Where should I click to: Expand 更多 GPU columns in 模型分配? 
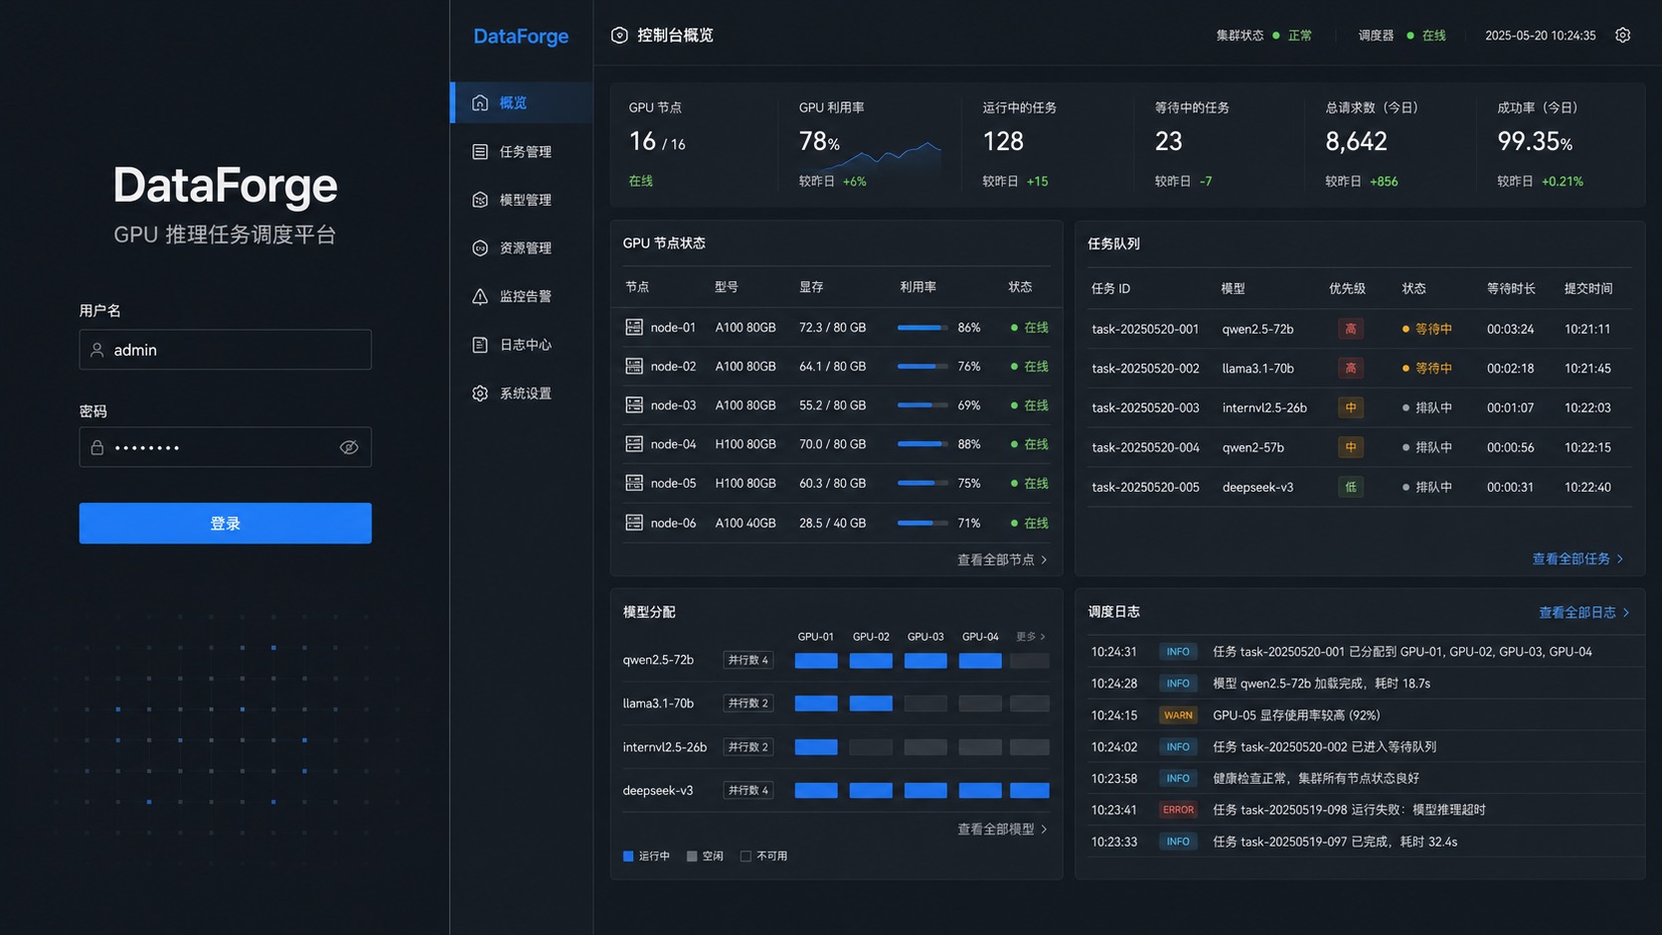[1030, 636]
